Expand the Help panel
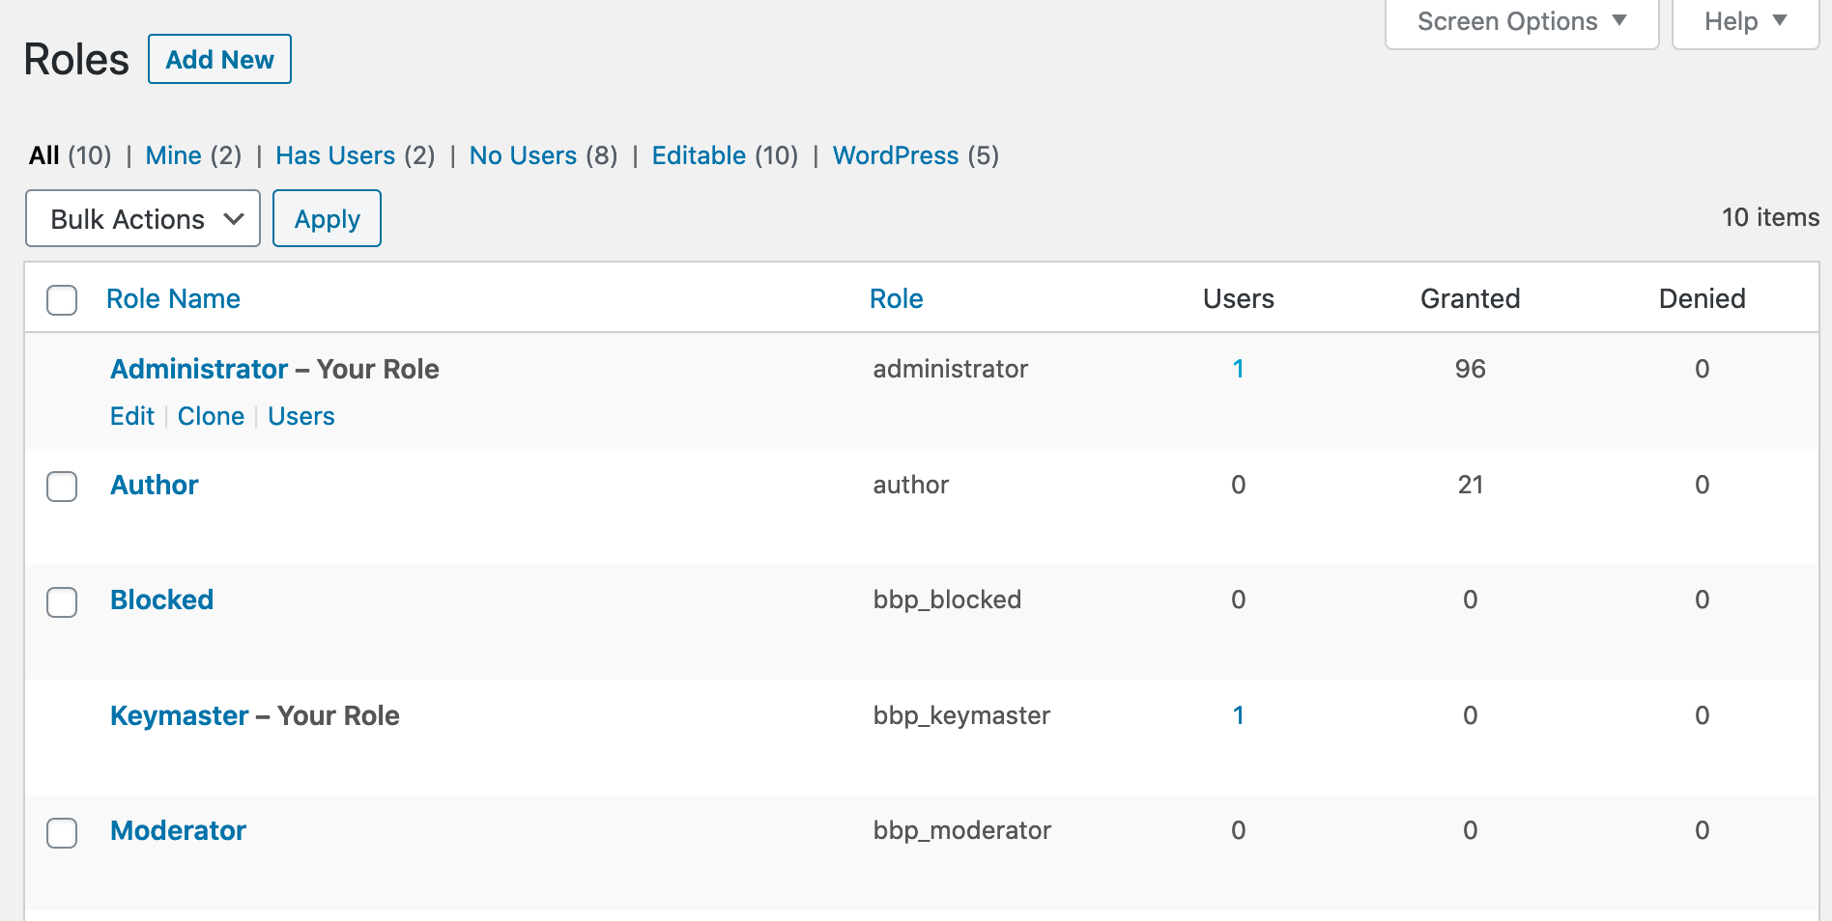This screenshot has height=921, width=1832. point(1745,22)
